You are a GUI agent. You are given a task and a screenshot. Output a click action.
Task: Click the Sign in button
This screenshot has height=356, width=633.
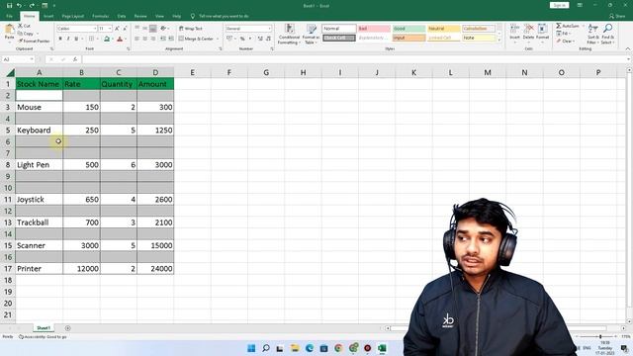559,5
